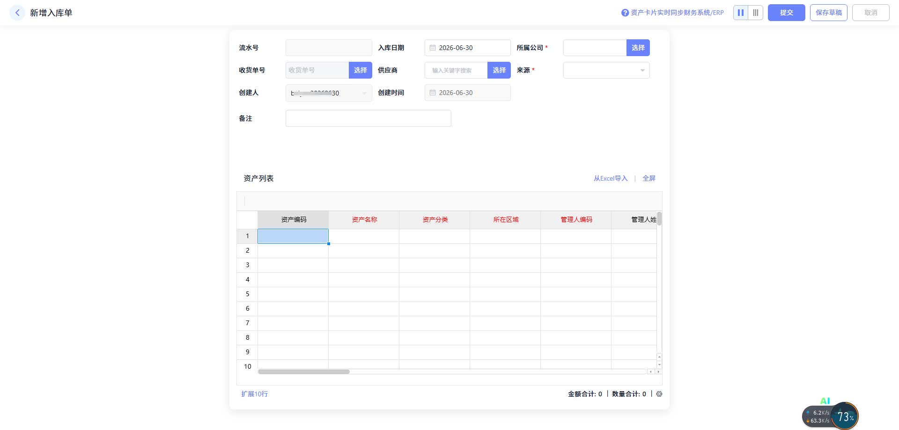Click the 73% performance monitor widget

[x=845, y=416]
